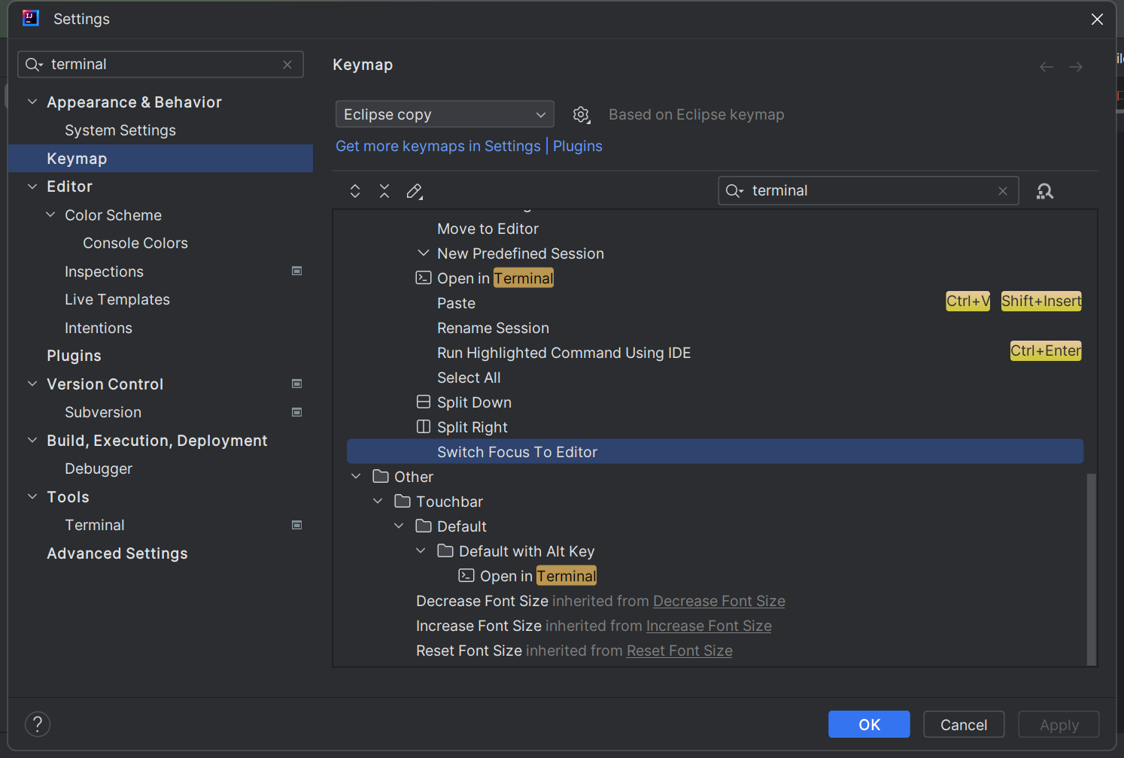1124x758 pixels.
Task: Click the Edit Shortcut pencil icon
Action: [x=415, y=191]
